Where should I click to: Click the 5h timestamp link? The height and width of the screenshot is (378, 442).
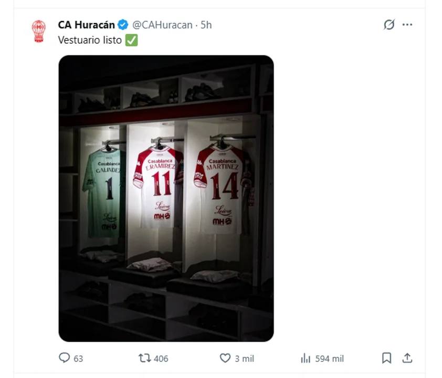point(206,25)
